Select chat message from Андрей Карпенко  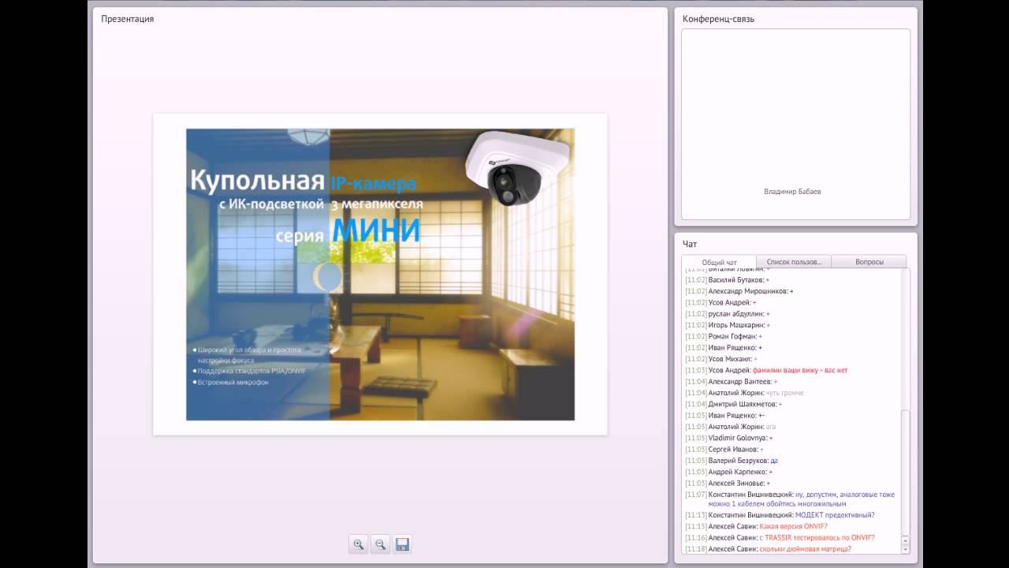point(728,472)
